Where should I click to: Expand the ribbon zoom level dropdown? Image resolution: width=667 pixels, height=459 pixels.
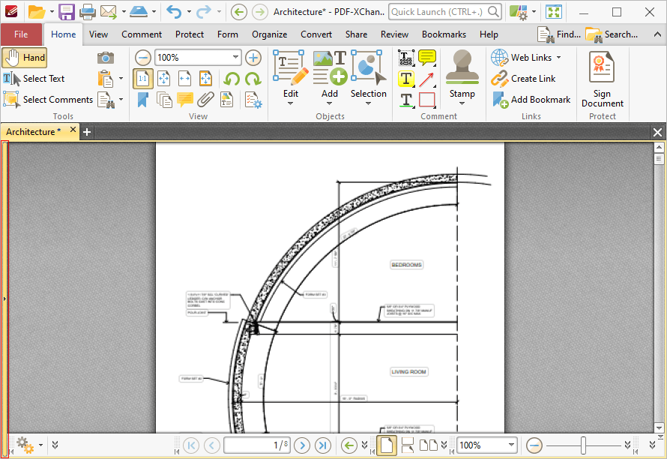click(x=235, y=57)
